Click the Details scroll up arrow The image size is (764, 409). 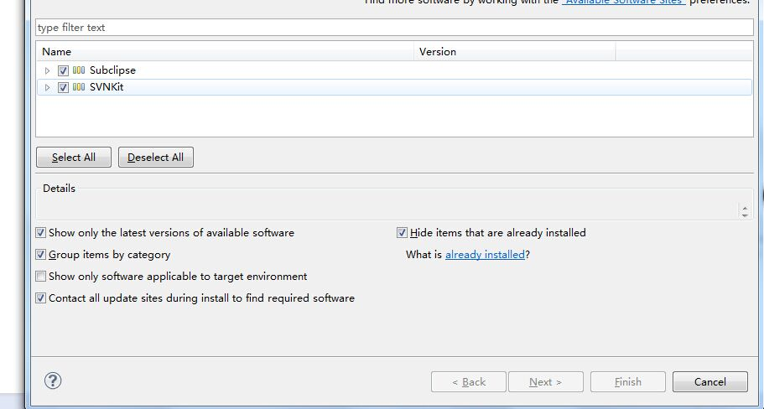[745, 207]
